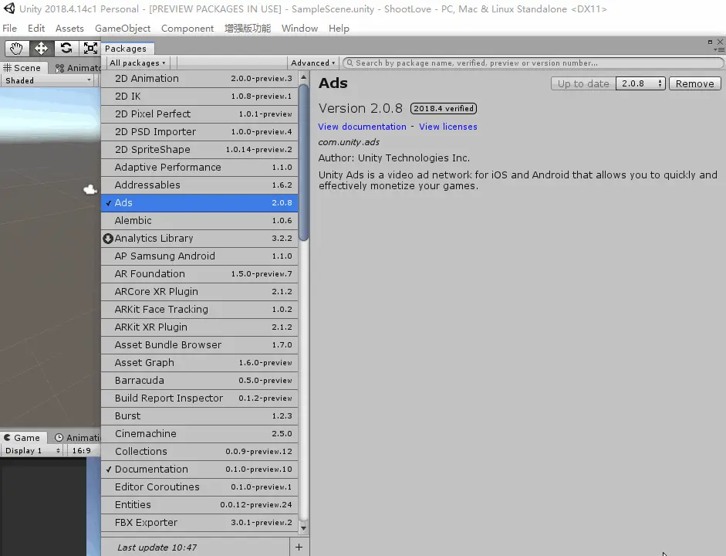
Task: Select the AR Foundation package
Action: pyautogui.click(x=200, y=274)
